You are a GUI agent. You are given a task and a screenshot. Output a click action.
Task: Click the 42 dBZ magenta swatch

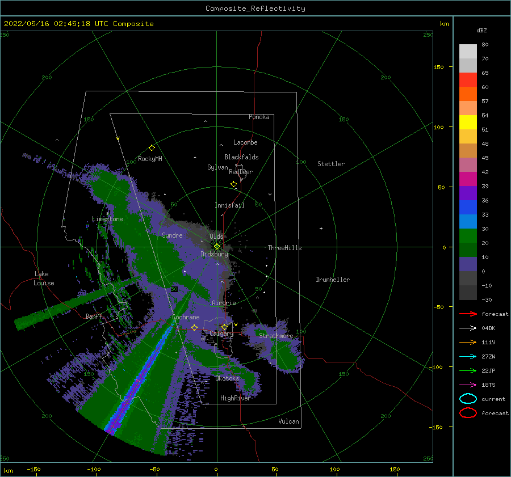pyautogui.click(x=468, y=179)
